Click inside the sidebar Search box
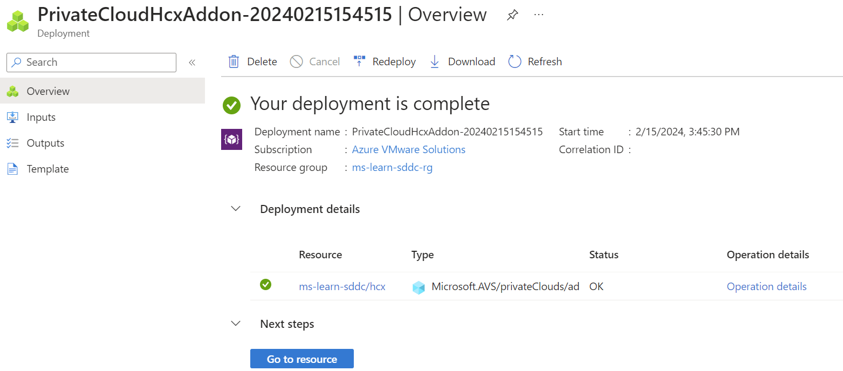 coord(91,62)
